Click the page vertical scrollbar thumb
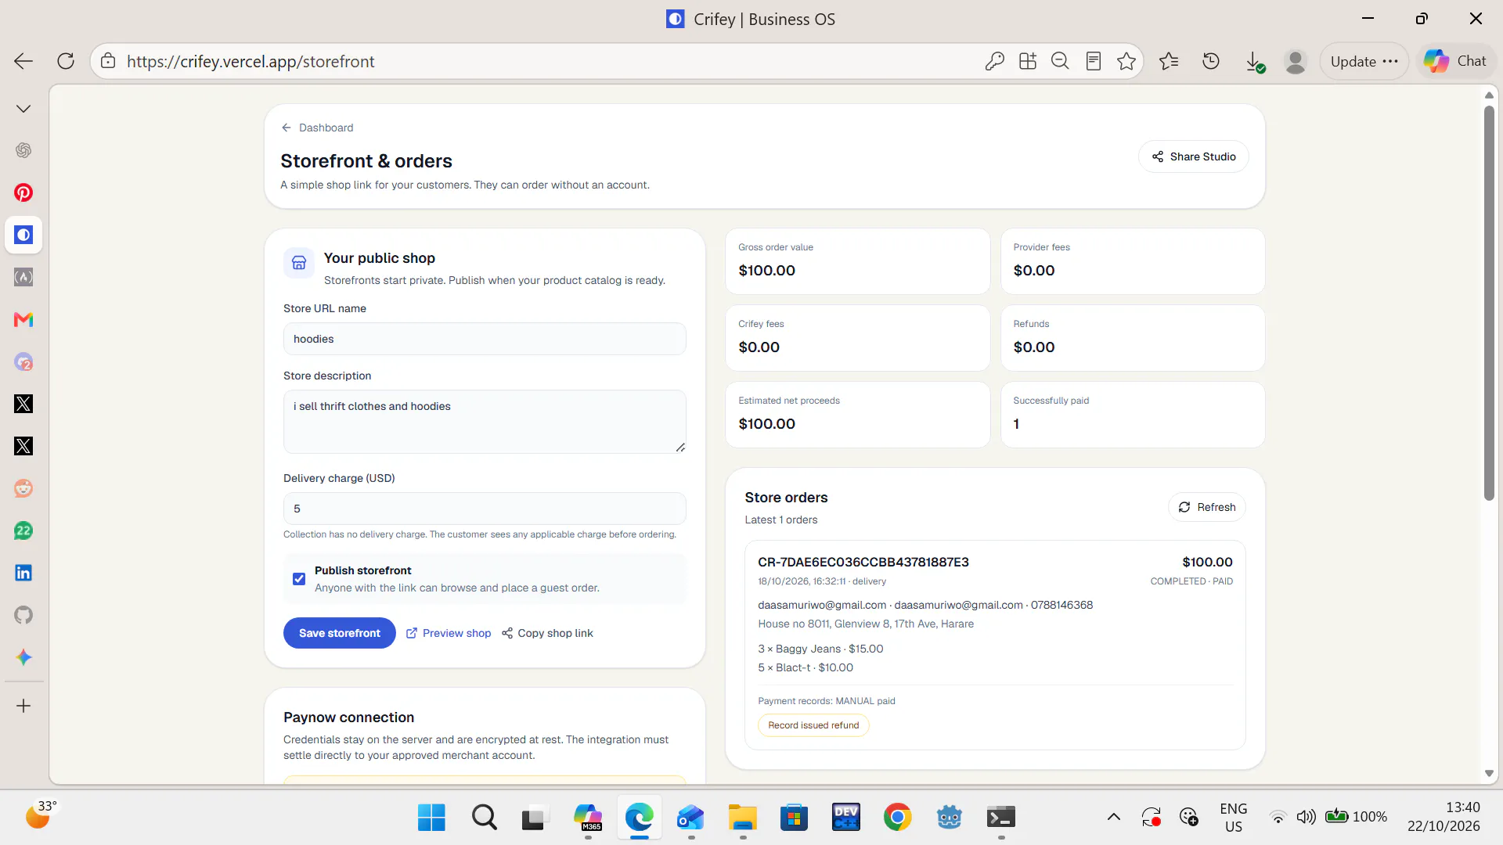The height and width of the screenshot is (845, 1503). [x=1489, y=304]
